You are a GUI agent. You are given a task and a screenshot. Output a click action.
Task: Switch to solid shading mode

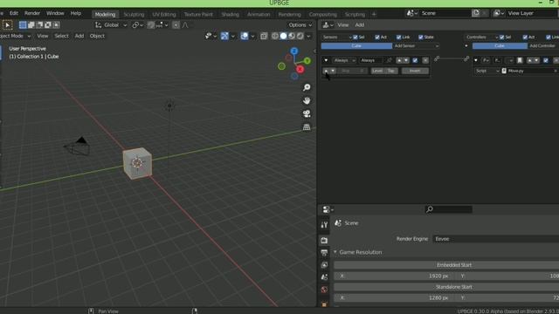coord(283,36)
